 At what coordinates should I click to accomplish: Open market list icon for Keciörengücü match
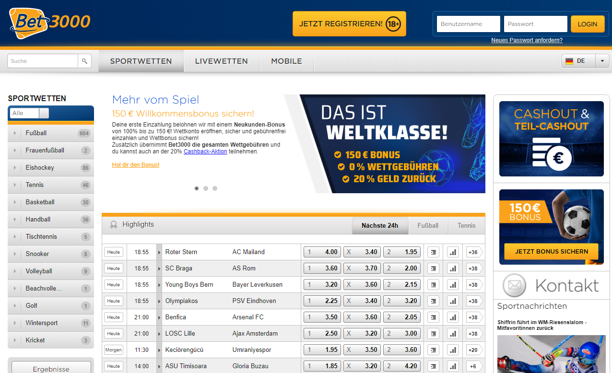click(434, 350)
